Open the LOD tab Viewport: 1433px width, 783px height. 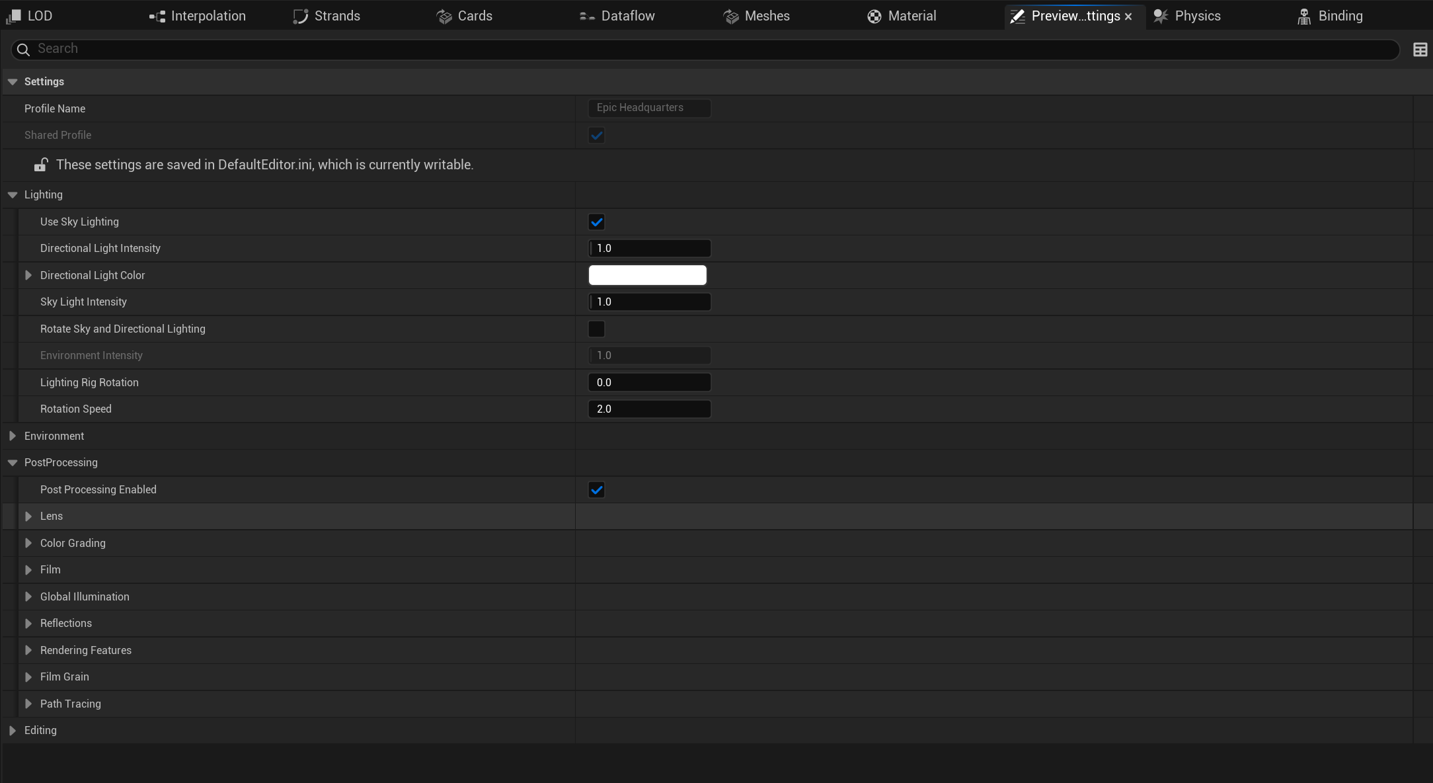30,16
